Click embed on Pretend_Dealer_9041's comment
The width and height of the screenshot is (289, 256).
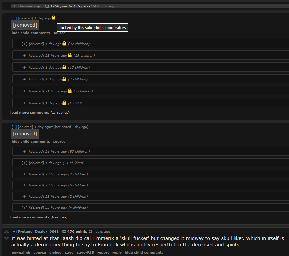click(55, 252)
